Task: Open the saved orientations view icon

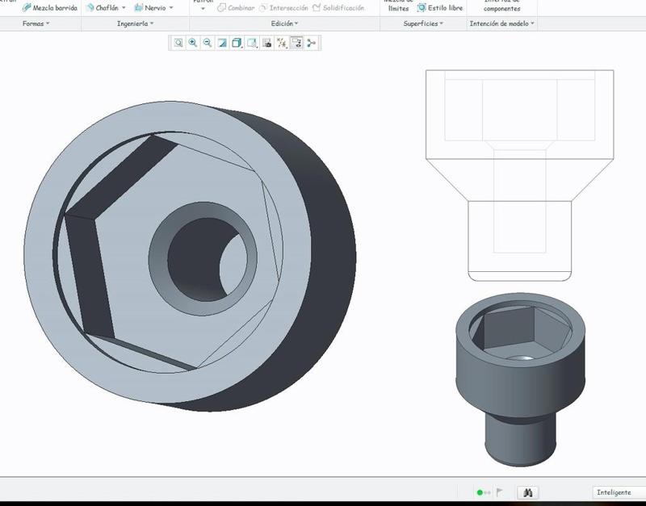Action: click(252, 43)
